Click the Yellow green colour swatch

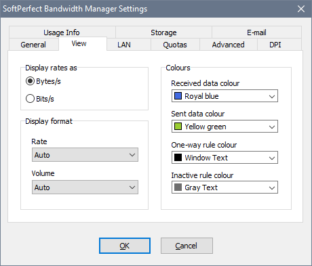point(178,127)
